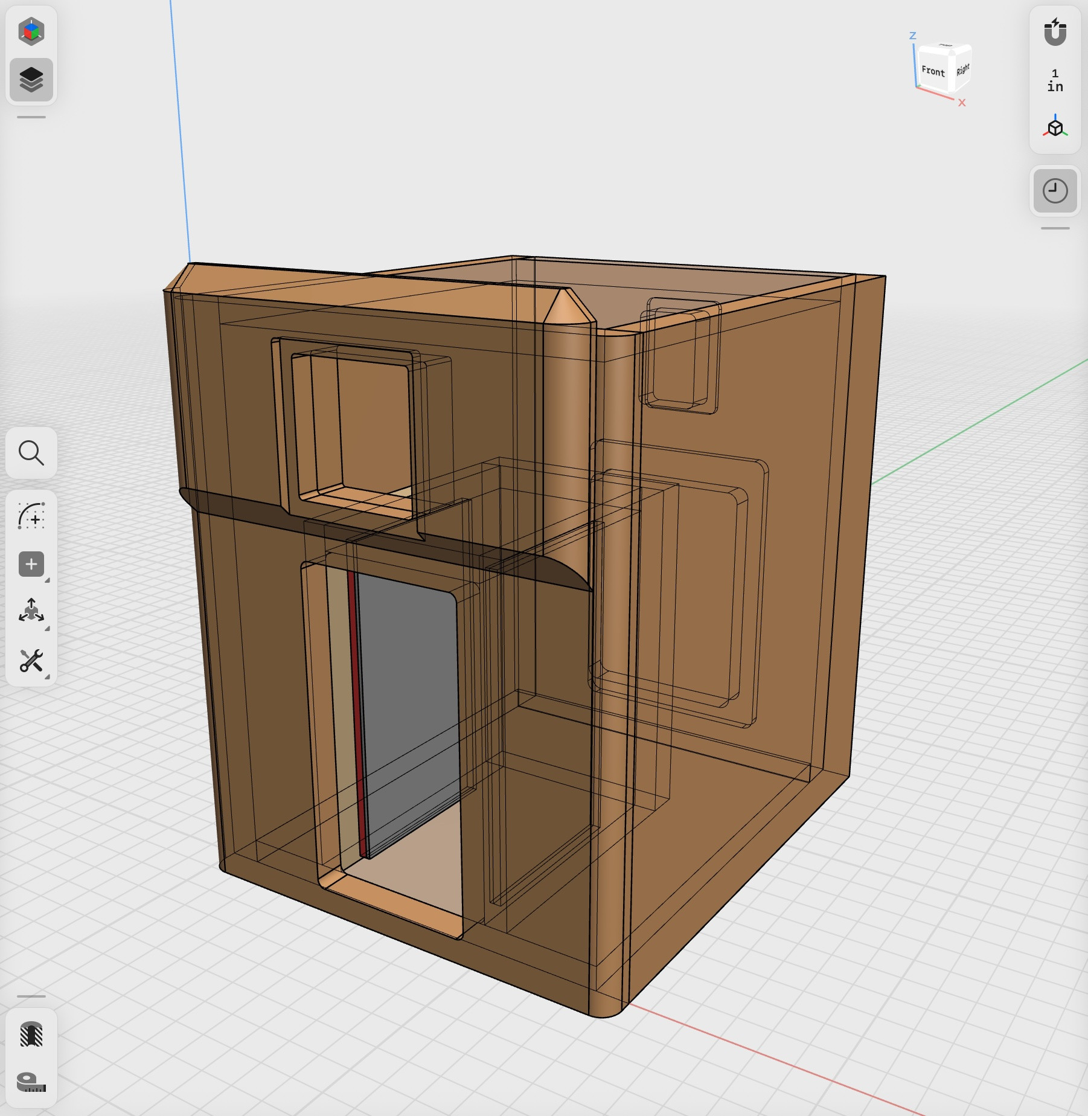Change the 1 in grid unit setting

[x=1055, y=80]
